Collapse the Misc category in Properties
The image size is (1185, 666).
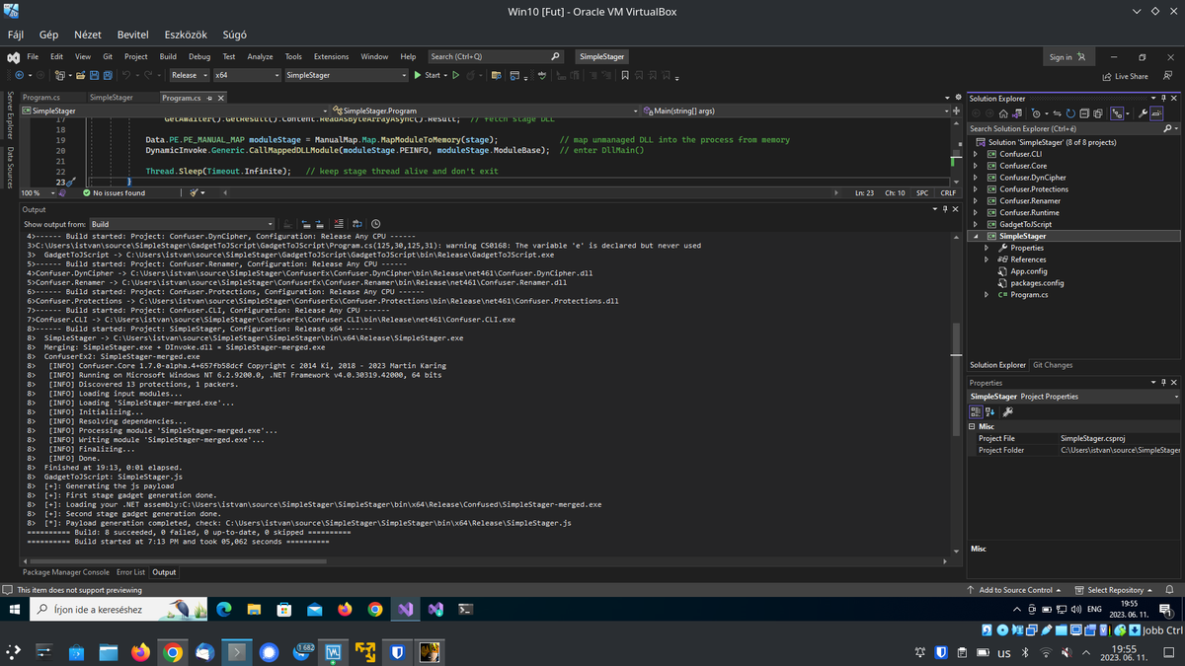tap(973, 426)
